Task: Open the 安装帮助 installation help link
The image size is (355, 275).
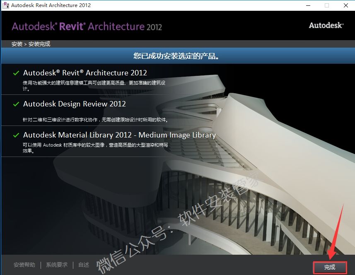Action: coord(24,265)
